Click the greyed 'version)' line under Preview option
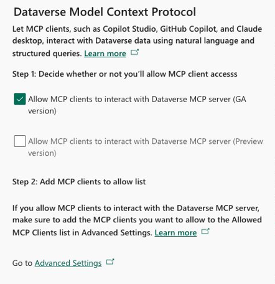The image size is (275, 284). pos(42,153)
